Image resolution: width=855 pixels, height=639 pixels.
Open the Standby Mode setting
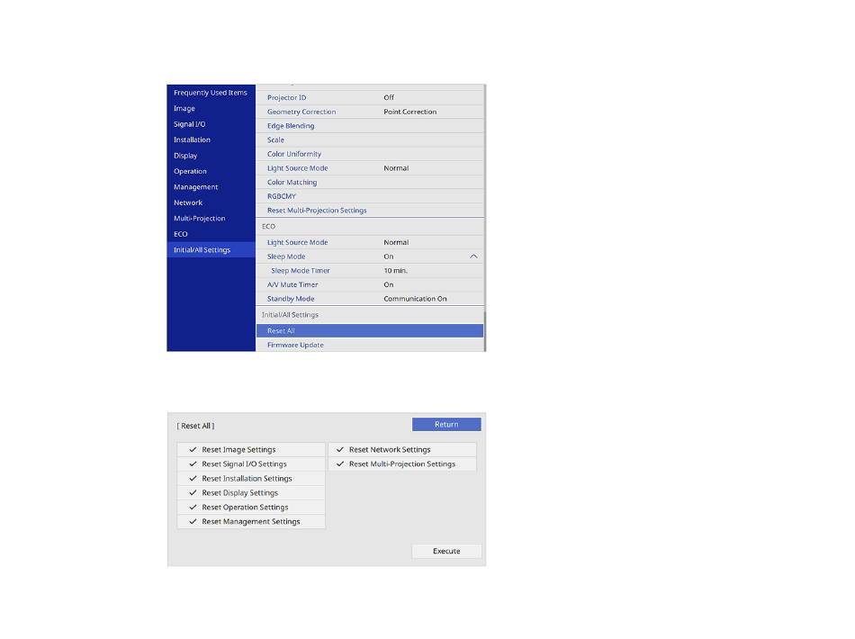tap(370, 299)
